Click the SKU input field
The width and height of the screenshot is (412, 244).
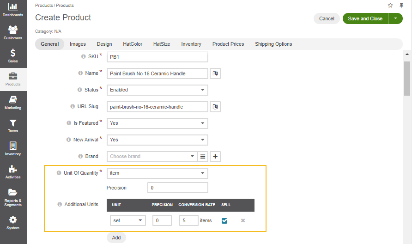coord(157,57)
